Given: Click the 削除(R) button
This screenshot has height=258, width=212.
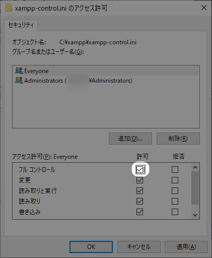Looking at the screenshot, I should tap(178, 139).
